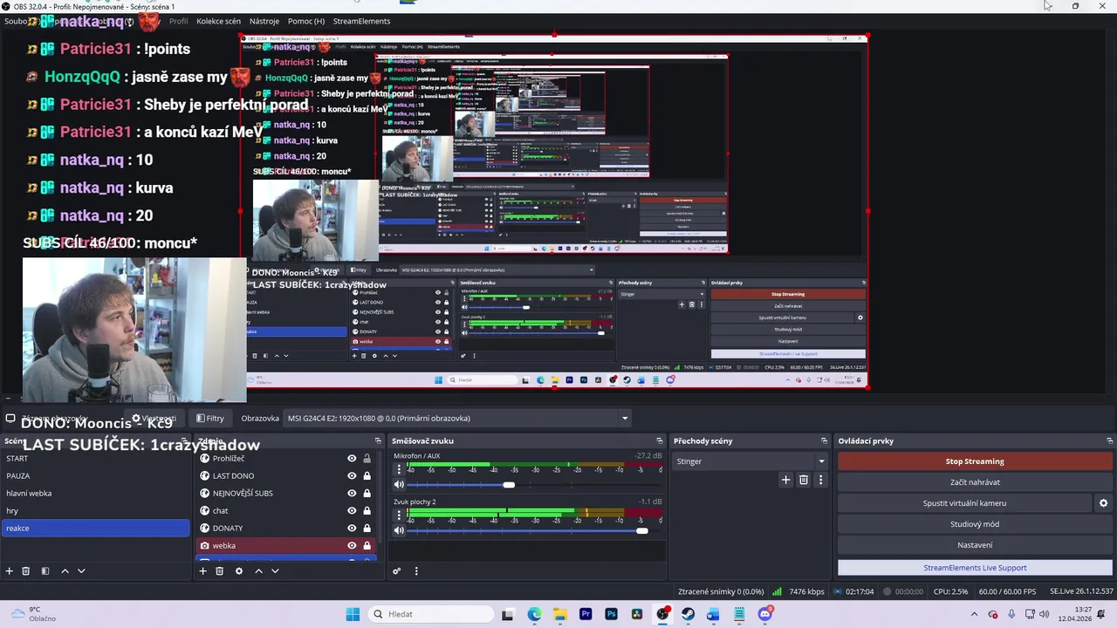Remove selected scene with trash icon
Screen dimensions: 1117x628
26,571
